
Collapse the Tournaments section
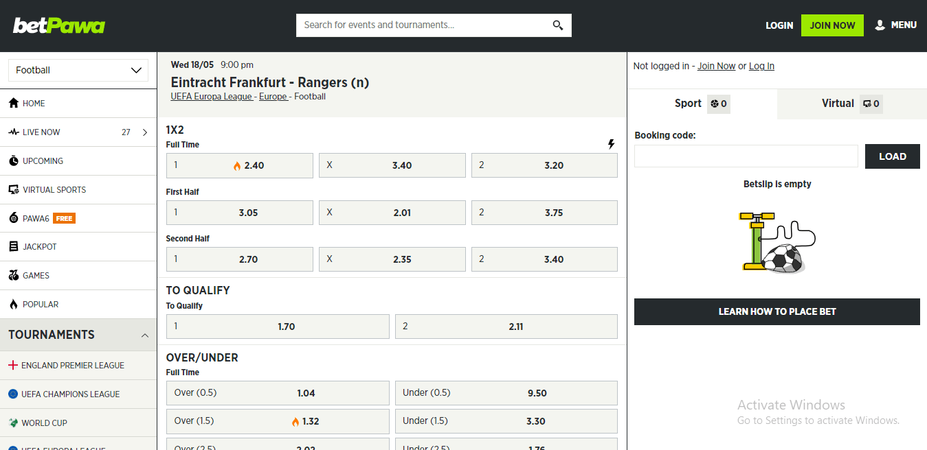point(145,335)
